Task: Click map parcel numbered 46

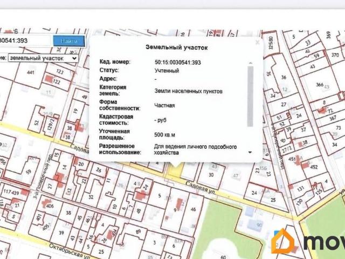Action: 193,209
